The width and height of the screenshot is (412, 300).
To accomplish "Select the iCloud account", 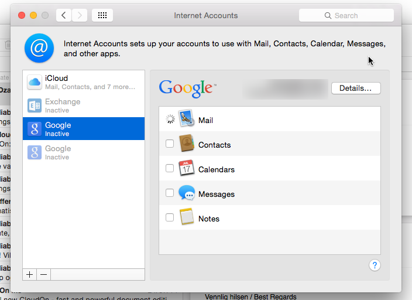I will click(84, 82).
